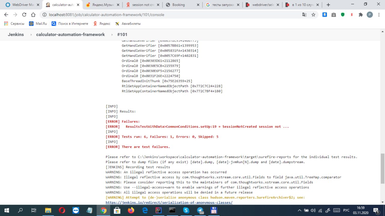Open the grey shopping bag extension
385x216 pixels.
click(334, 14)
